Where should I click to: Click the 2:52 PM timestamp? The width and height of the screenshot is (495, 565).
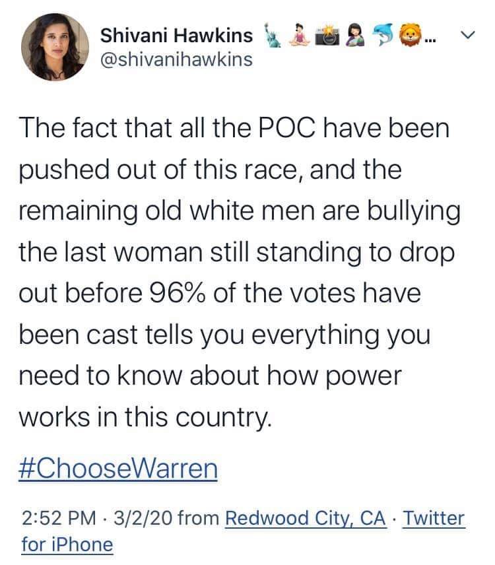59,518
